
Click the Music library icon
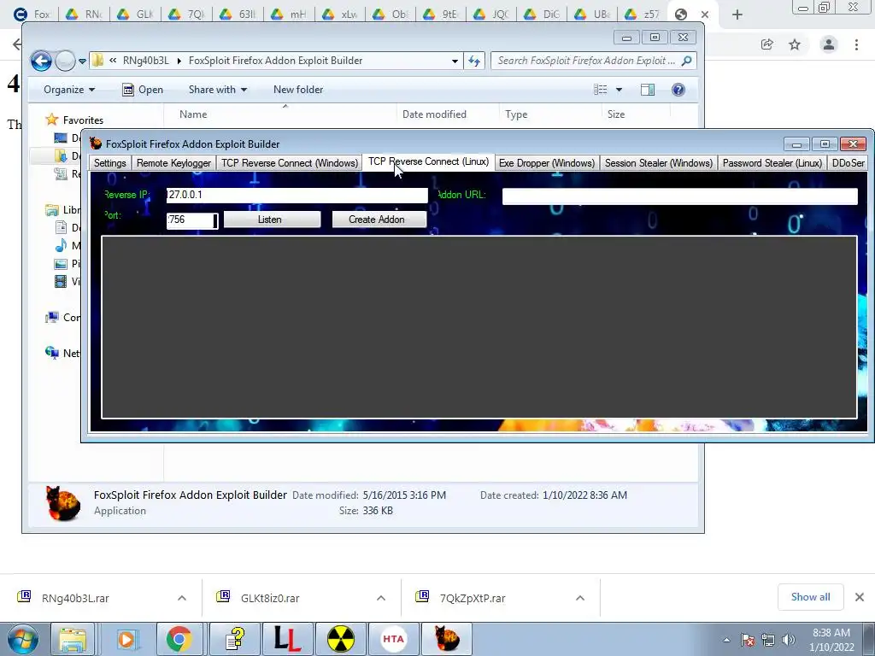click(61, 245)
